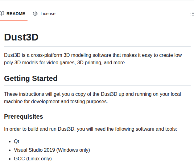Click the book icon beside README
Image resolution: width=194 pixels, height=165 pixels.
tap(2, 14)
